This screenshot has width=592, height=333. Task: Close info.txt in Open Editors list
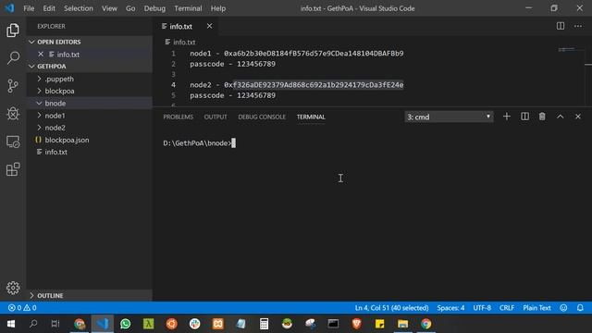click(x=41, y=55)
